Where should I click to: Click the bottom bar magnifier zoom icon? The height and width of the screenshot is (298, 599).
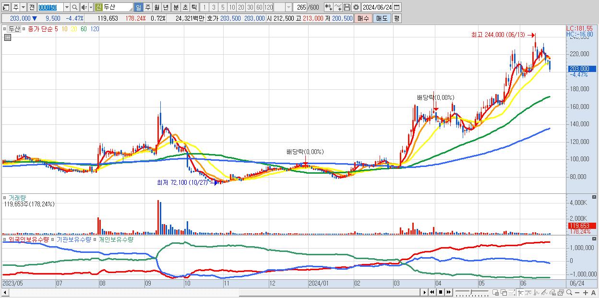tap(569, 292)
